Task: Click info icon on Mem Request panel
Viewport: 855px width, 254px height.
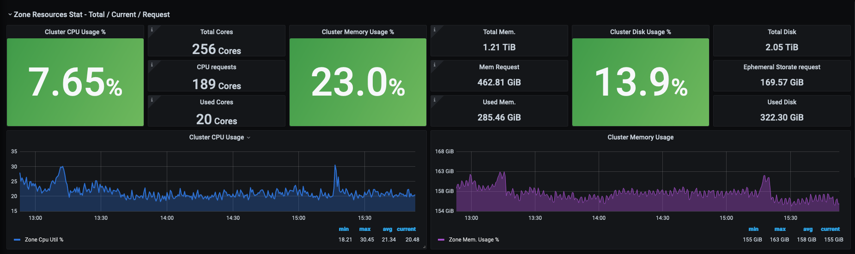Action: [434, 65]
